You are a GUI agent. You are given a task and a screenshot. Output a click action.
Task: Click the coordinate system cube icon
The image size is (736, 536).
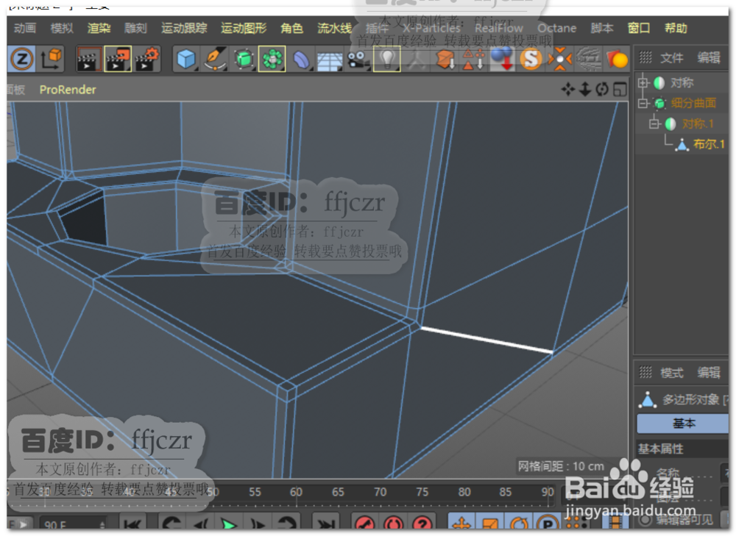tap(52, 60)
